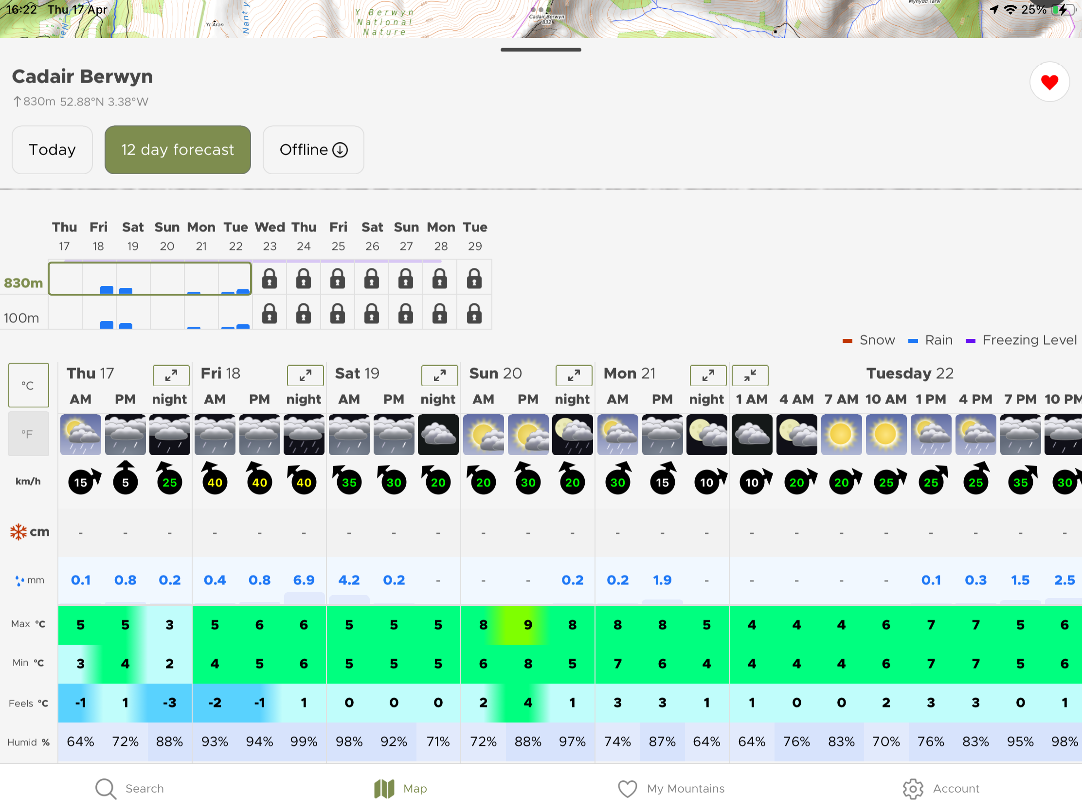Switch temperature units to °F
The width and height of the screenshot is (1082, 811).
pos(28,434)
